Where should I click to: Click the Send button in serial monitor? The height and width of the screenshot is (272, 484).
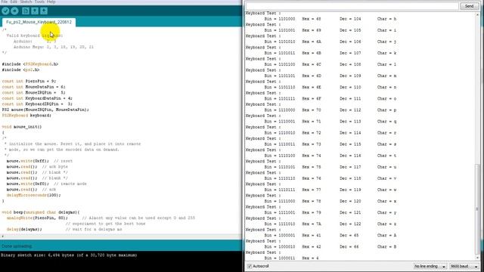click(469, 6)
